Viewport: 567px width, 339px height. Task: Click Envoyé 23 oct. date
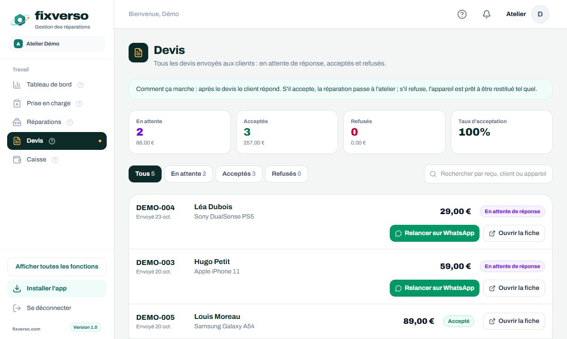[x=154, y=217]
